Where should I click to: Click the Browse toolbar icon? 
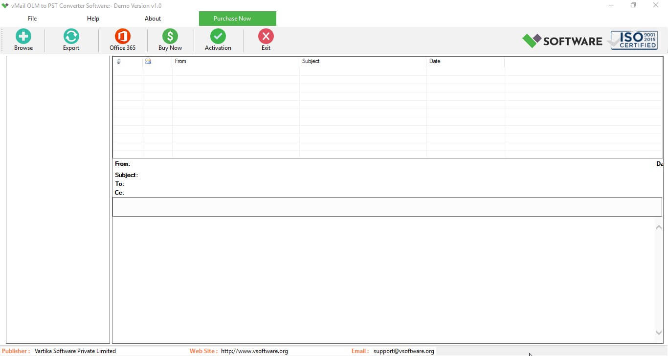[23, 40]
